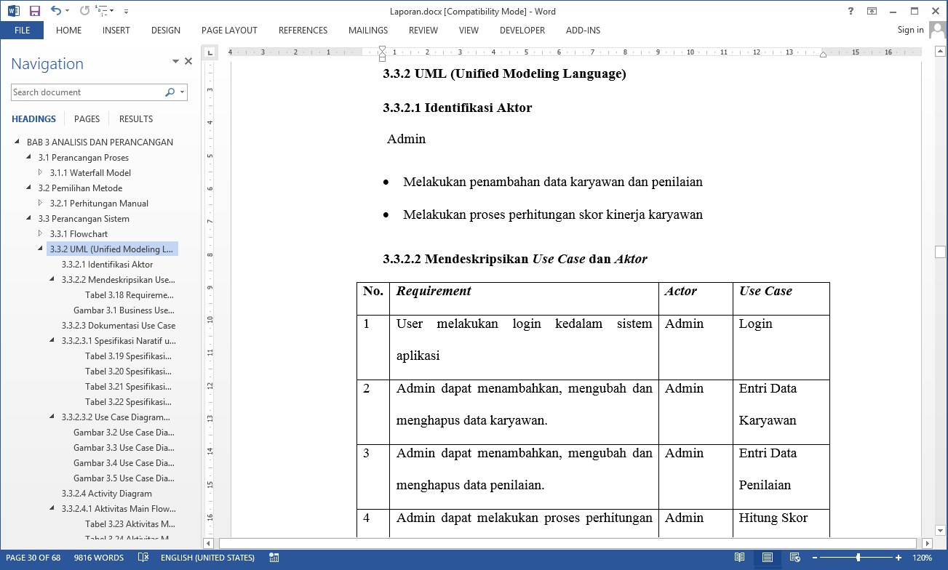Toggle Ribbon Display Options button
The height and width of the screenshot is (570, 948).
click(x=872, y=11)
